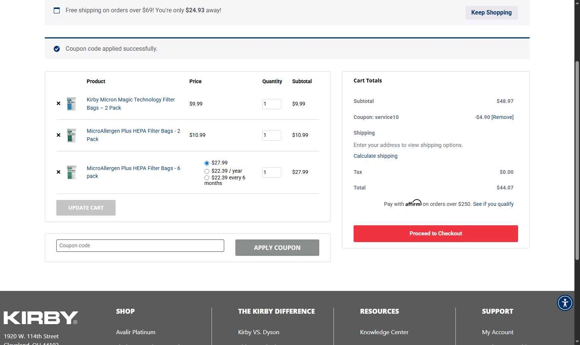Open MicroAllergen HEPA 6 pack thumbnail
The height and width of the screenshot is (345, 580).
point(71,172)
